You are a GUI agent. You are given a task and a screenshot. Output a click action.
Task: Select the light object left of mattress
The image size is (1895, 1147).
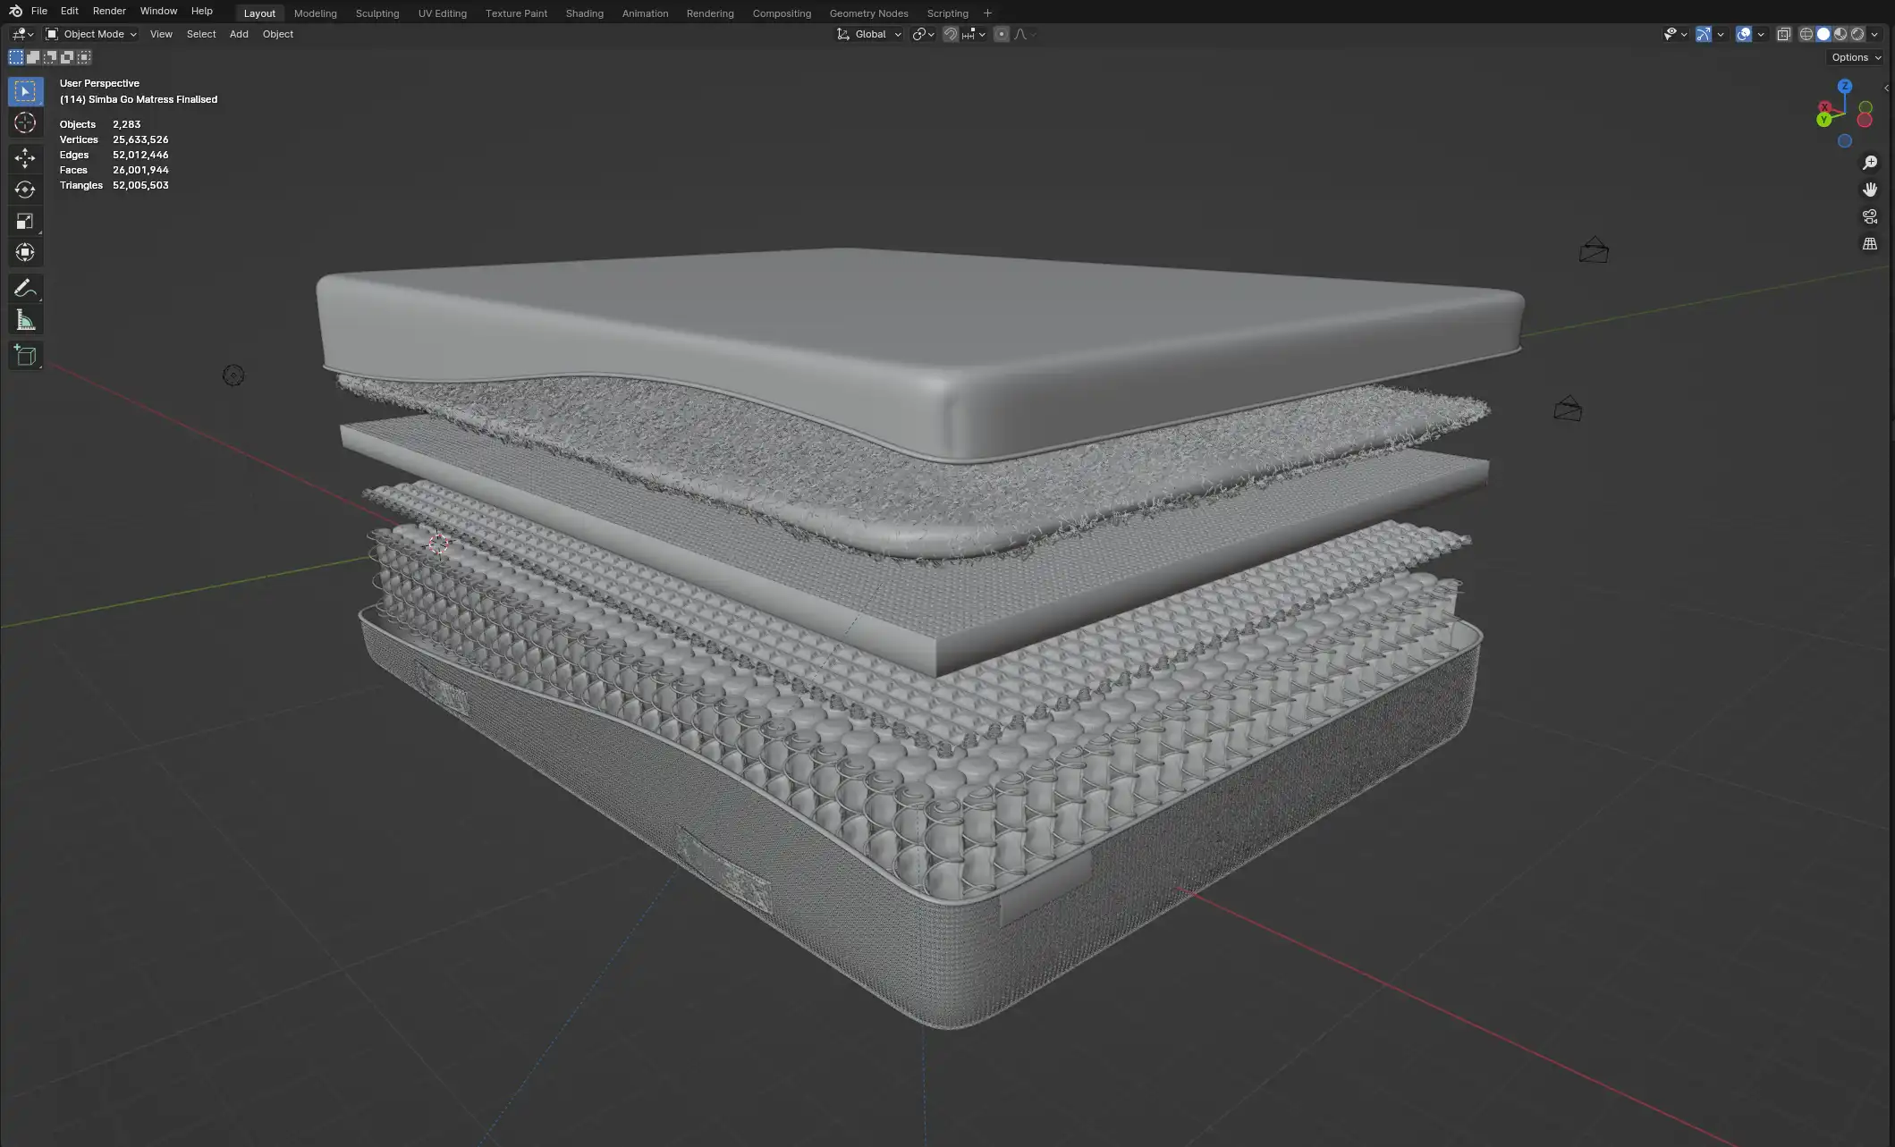pos(233,375)
